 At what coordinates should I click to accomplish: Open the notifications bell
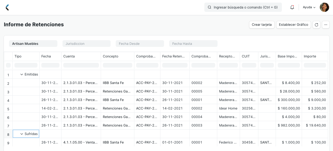click(x=292, y=7)
